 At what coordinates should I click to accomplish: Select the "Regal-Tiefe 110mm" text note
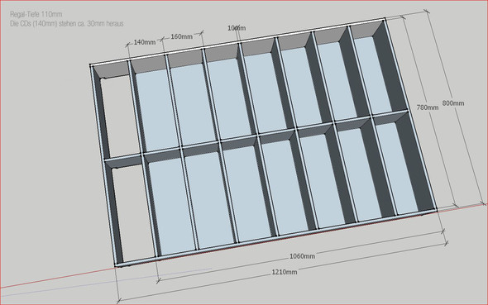click(36, 14)
